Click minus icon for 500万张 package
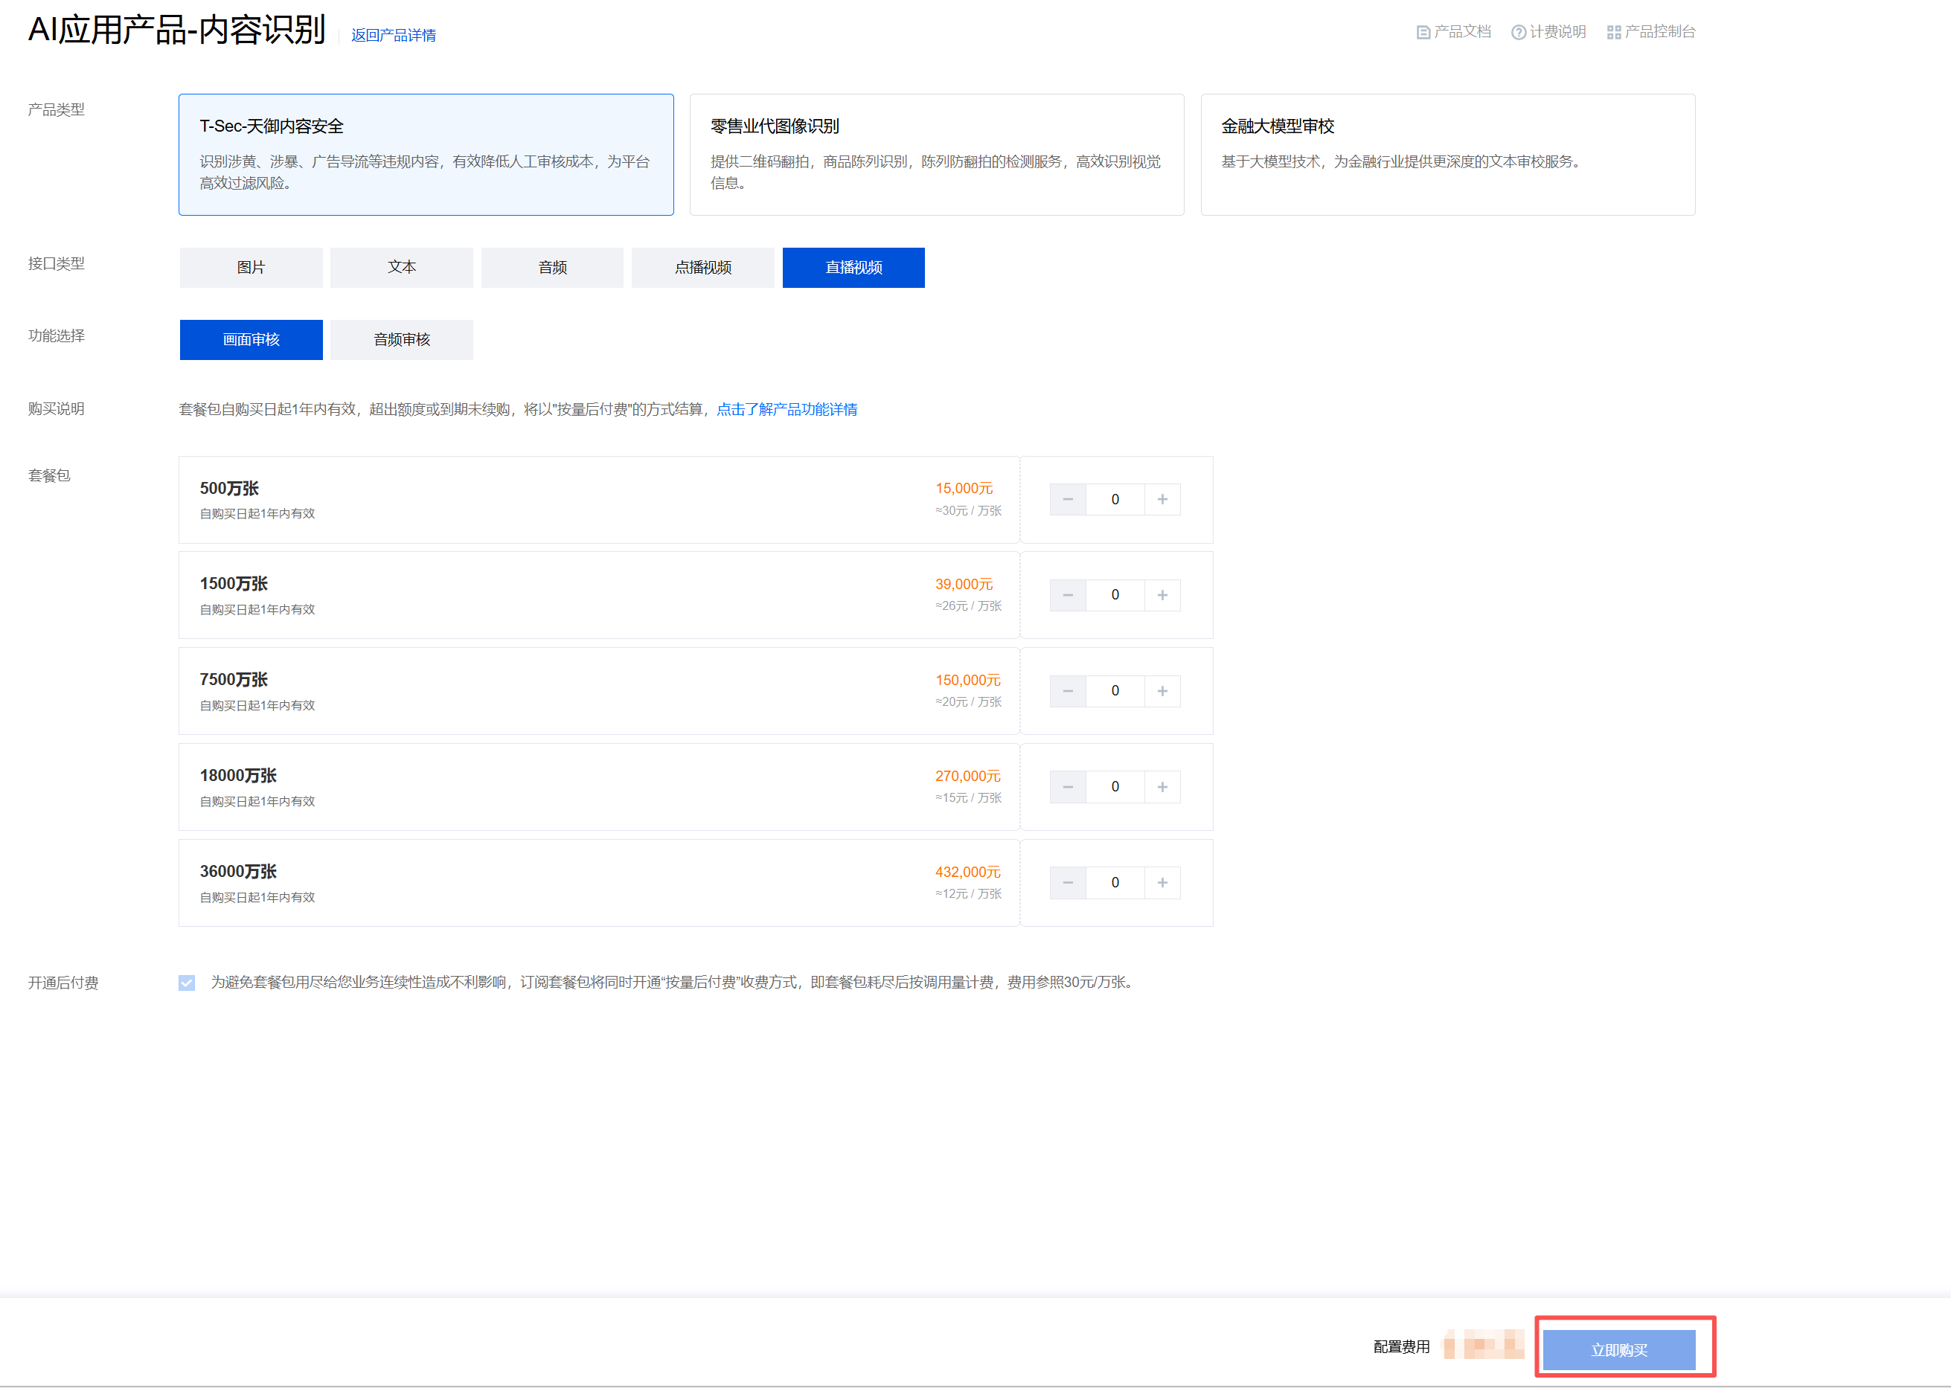Screen dimensions: 1951x1388 tap(1068, 499)
